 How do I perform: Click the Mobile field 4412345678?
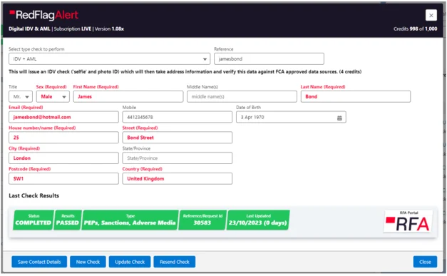point(178,117)
